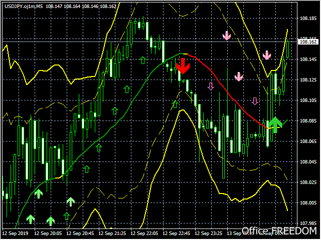
Task: Select the 108.185 price scale label
Action: point(308,18)
